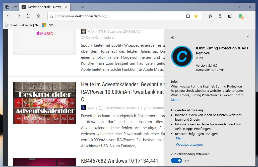This screenshot has width=258, height=167.
Task: Select the text Version: 2.1.9.0
Action: (207, 66)
